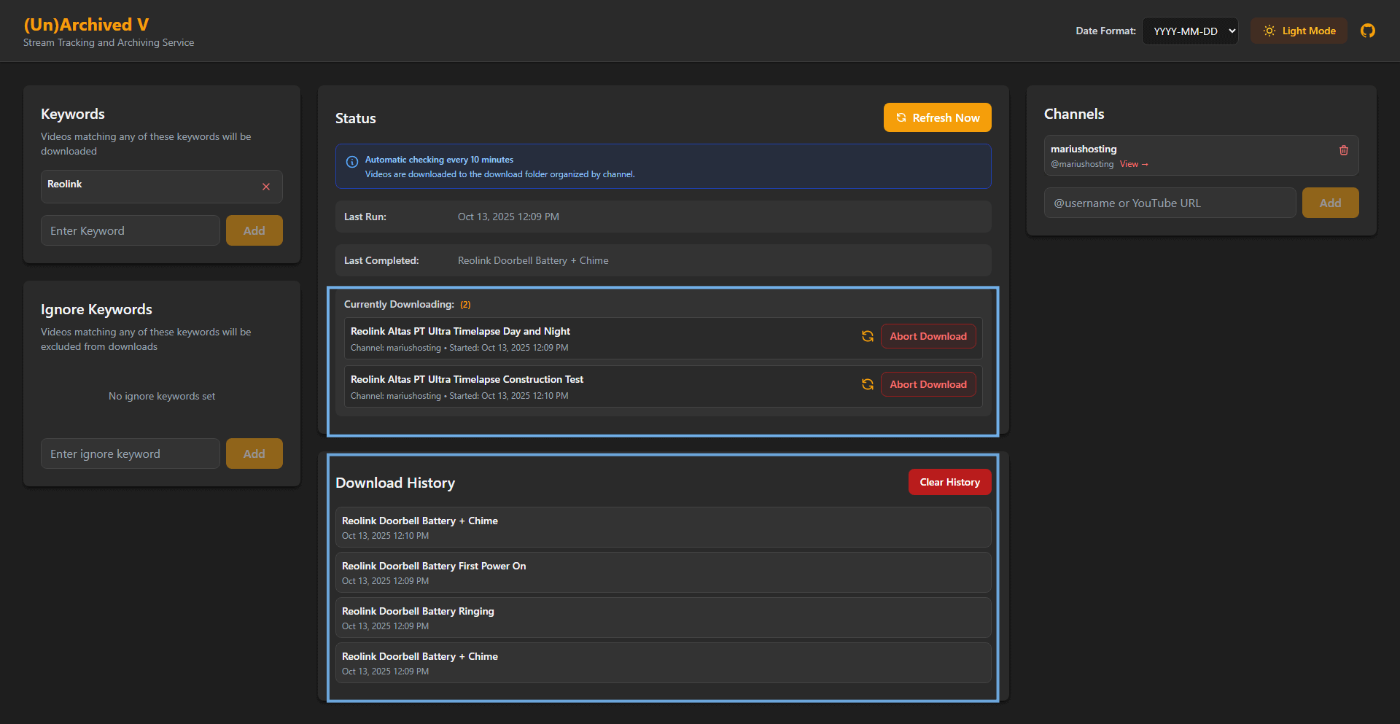
Task: Click spinner icon for Day and Night download
Action: tap(867, 336)
